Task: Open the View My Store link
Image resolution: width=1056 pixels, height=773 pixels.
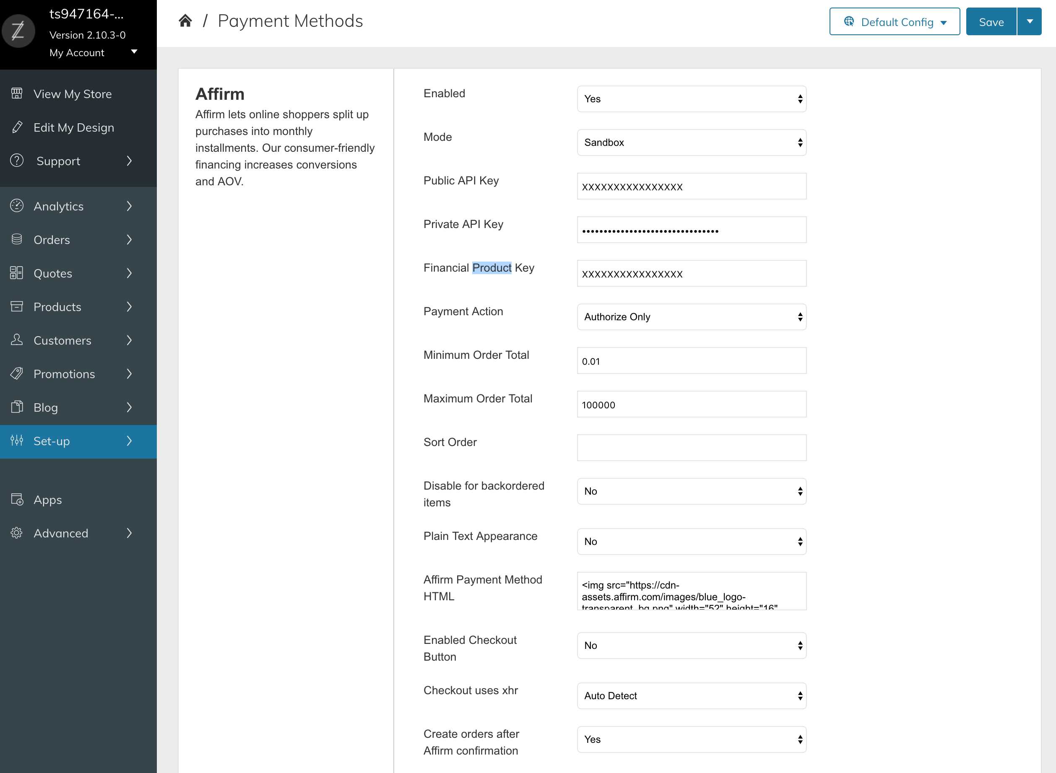Action: tap(73, 94)
